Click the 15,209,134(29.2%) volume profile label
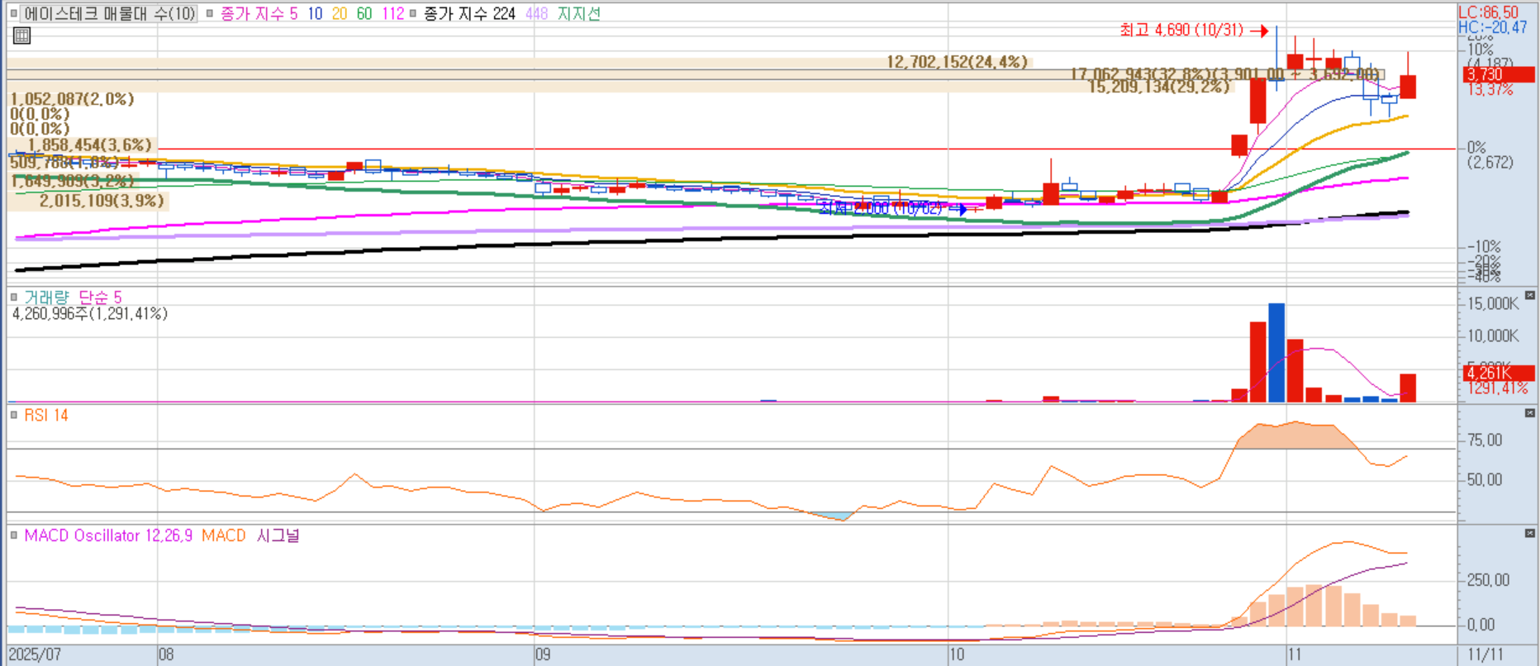 pyautogui.click(x=1158, y=87)
